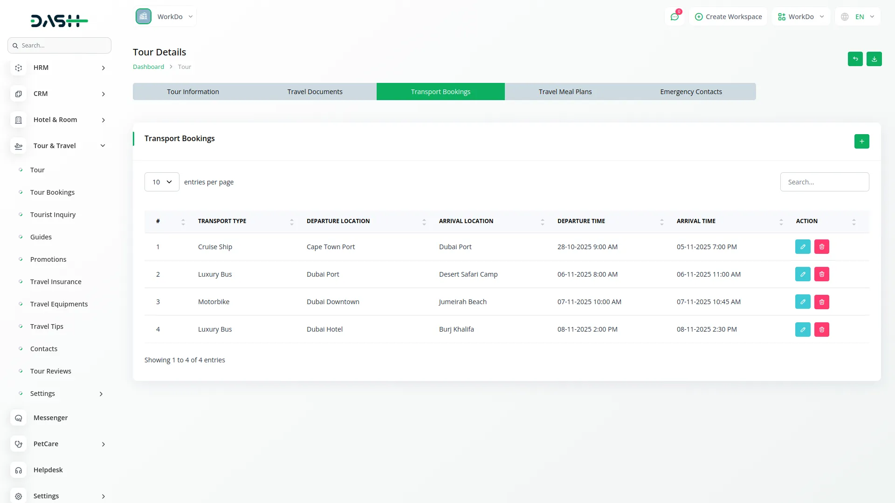The height and width of the screenshot is (503, 895).
Task: Click the Hotel & Room icon
Action: 19,120
